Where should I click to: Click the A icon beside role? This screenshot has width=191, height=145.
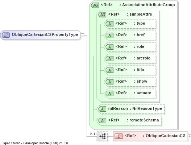109,47
